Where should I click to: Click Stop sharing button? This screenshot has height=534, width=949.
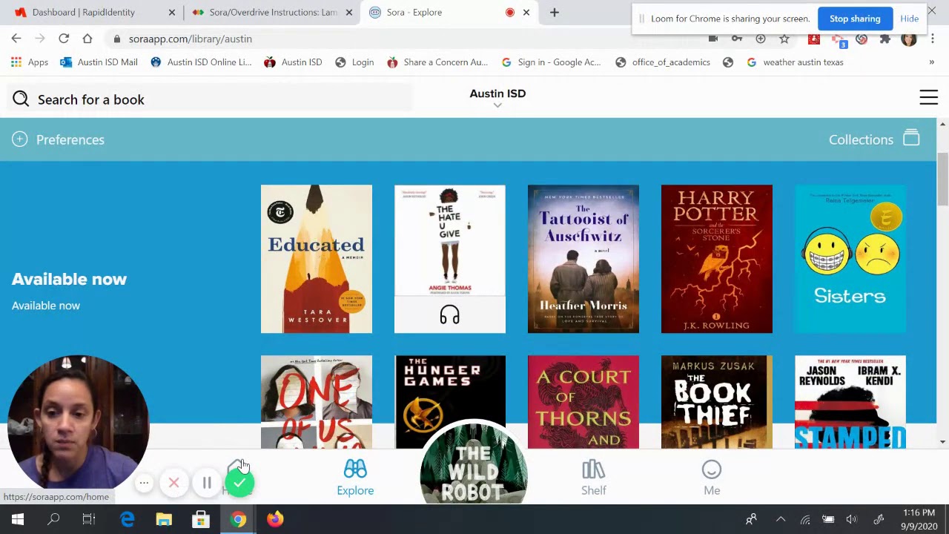click(855, 19)
